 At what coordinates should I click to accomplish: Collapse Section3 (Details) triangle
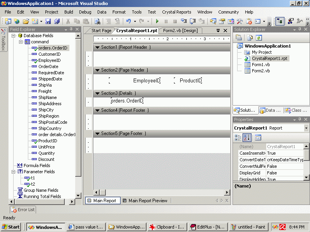click(97, 93)
